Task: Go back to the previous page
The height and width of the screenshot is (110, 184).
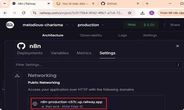Action: click(x=5, y=13)
